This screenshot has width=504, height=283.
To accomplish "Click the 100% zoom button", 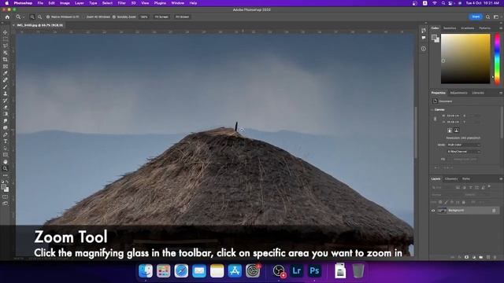I will 143,17.
